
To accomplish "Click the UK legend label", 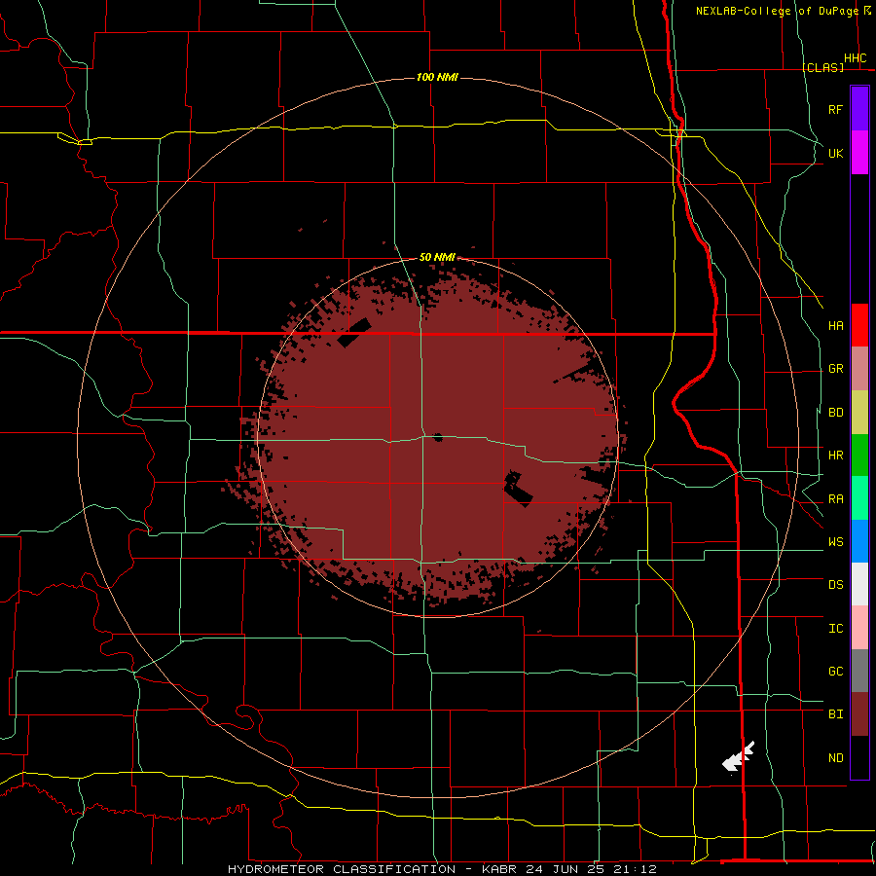I will tap(835, 153).
